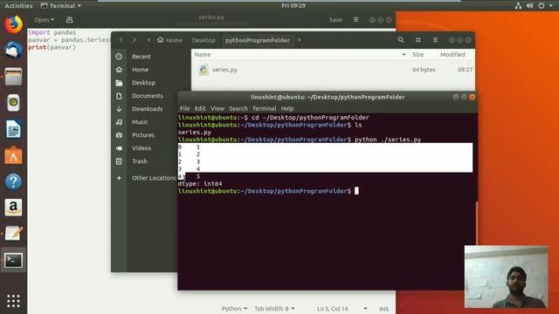Open the Files app in the dock
This screenshot has height=314, width=559.
(13, 76)
